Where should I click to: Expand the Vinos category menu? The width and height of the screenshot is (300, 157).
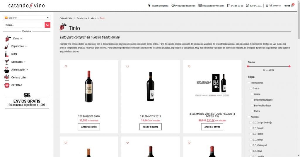coord(21,39)
